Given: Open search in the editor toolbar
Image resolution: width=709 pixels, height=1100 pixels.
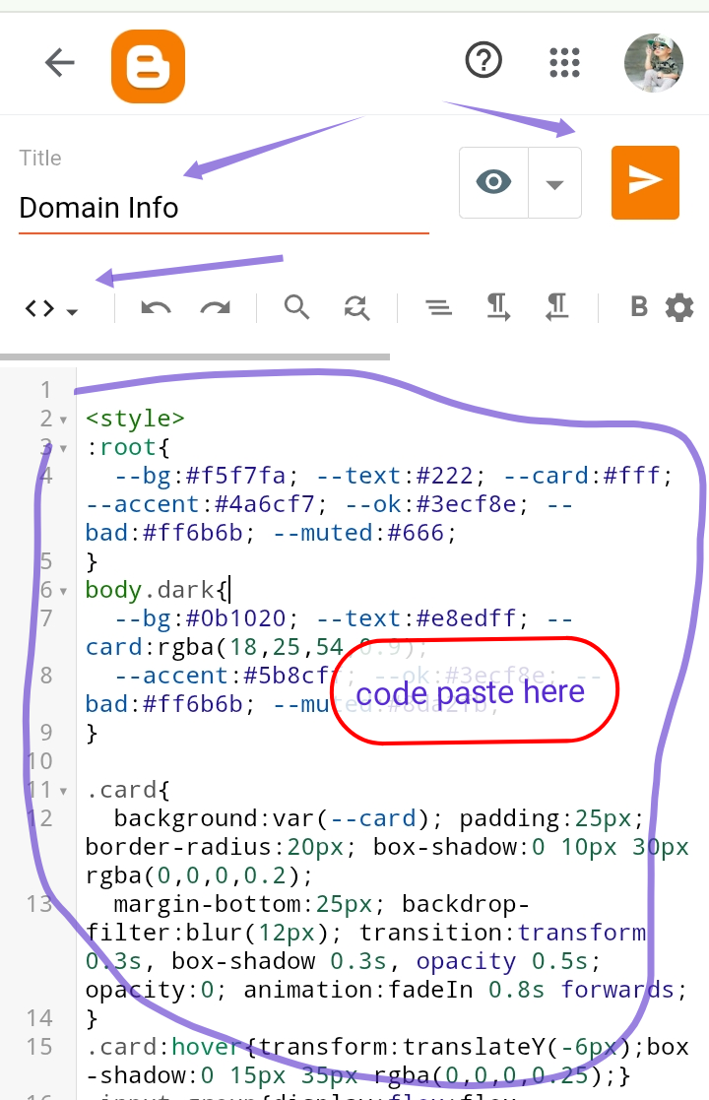Looking at the screenshot, I should [x=296, y=307].
